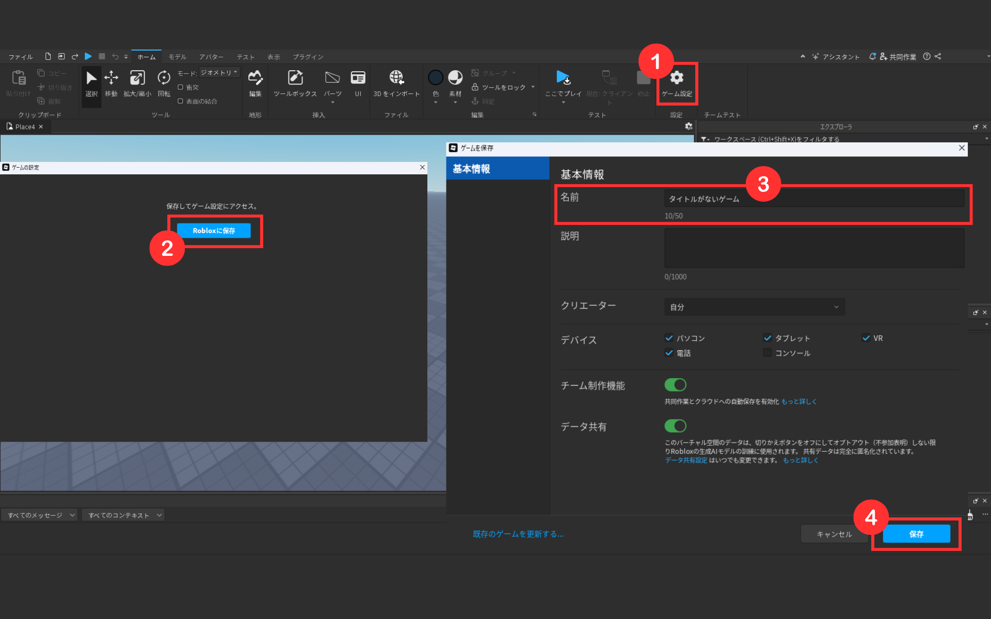
Task: Open the 色 color swatch picker
Action: click(x=436, y=78)
